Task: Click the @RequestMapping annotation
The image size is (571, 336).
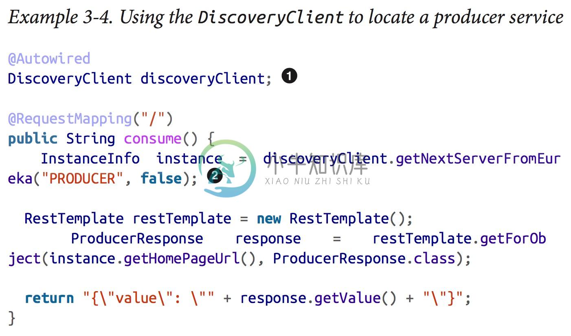Action: coord(70,119)
